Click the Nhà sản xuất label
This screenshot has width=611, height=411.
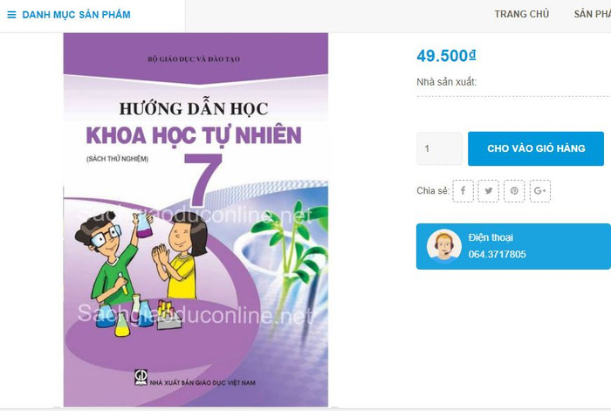click(x=447, y=82)
